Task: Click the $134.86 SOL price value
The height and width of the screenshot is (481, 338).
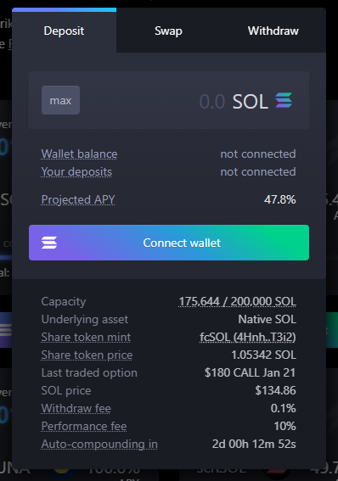Action: 275,390
